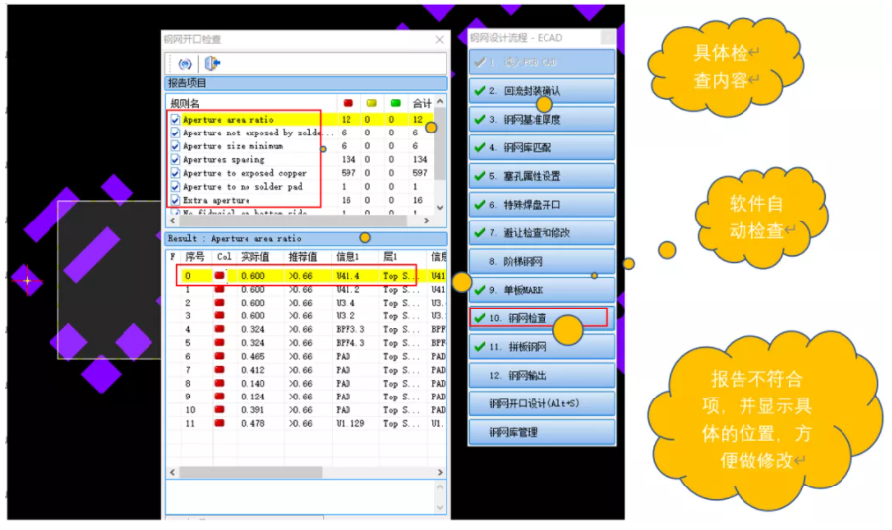Viewport: 892px width, 530px height.
Task: Sort results by the 实际值 column header
Action: tap(254, 257)
